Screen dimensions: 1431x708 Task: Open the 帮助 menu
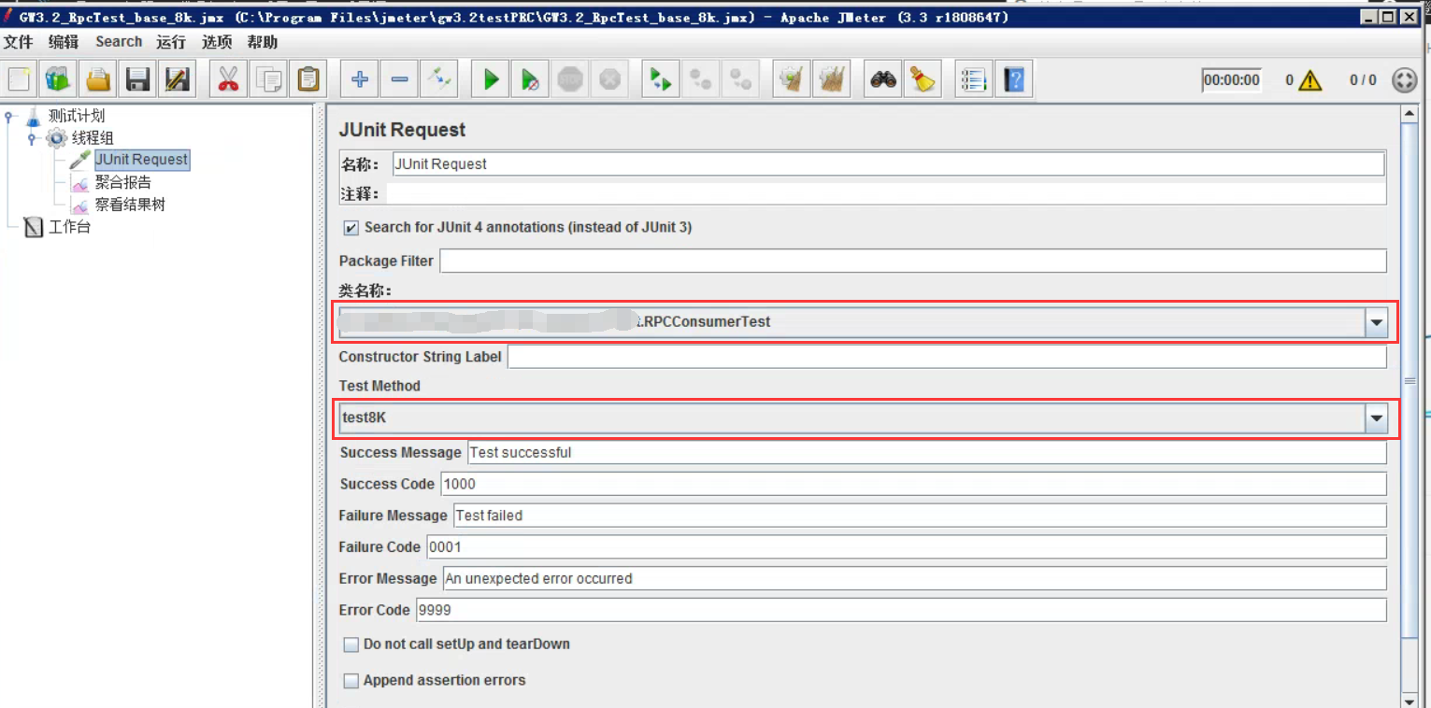pos(263,42)
